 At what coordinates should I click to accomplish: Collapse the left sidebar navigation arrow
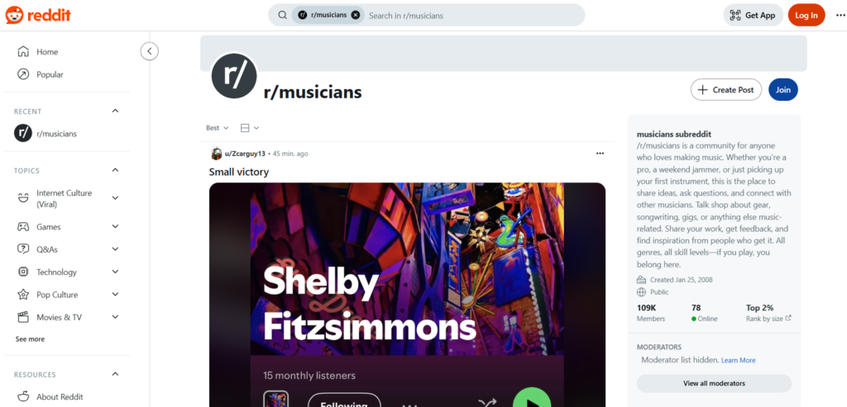(149, 51)
